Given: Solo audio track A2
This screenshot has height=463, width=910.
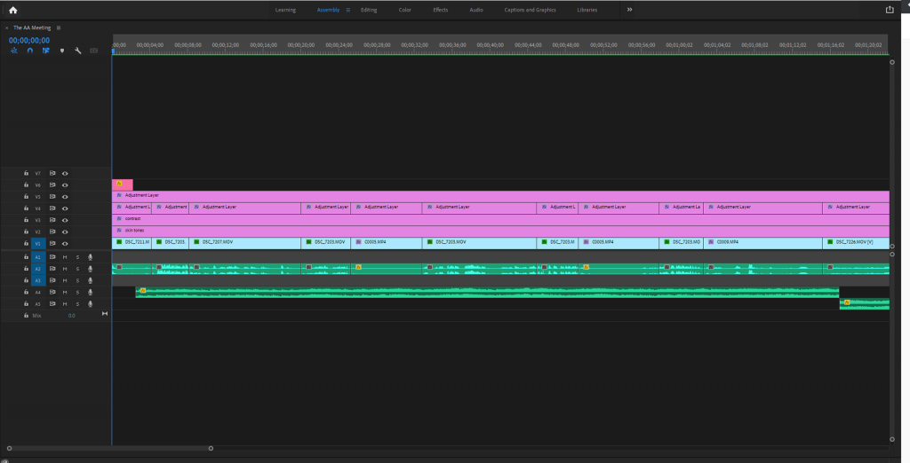Looking at the screenshot, I should [77, 268].
